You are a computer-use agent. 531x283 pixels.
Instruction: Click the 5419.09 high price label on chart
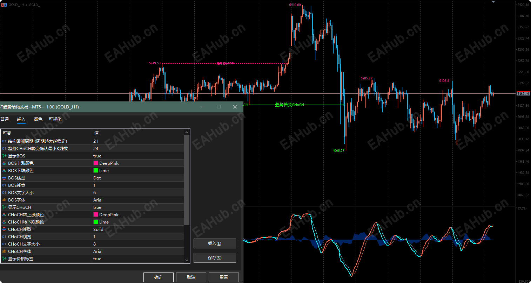click(295, 5)
